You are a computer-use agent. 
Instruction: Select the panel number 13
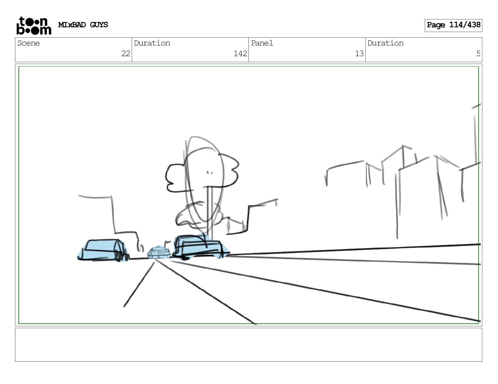click(359, 54)
